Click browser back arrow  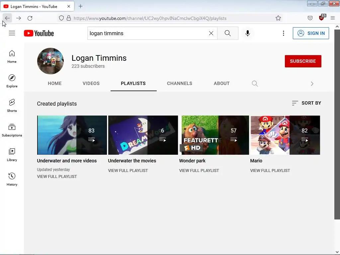coord(7,18)
